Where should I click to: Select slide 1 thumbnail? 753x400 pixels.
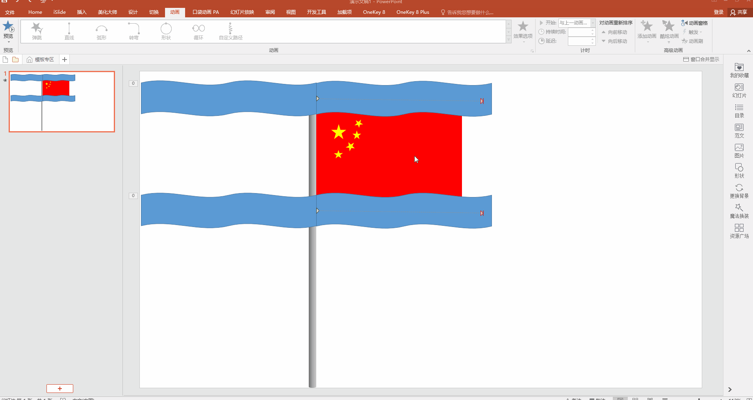point(62,102)
